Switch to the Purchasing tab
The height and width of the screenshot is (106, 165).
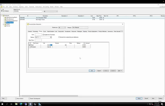point(35,31)
